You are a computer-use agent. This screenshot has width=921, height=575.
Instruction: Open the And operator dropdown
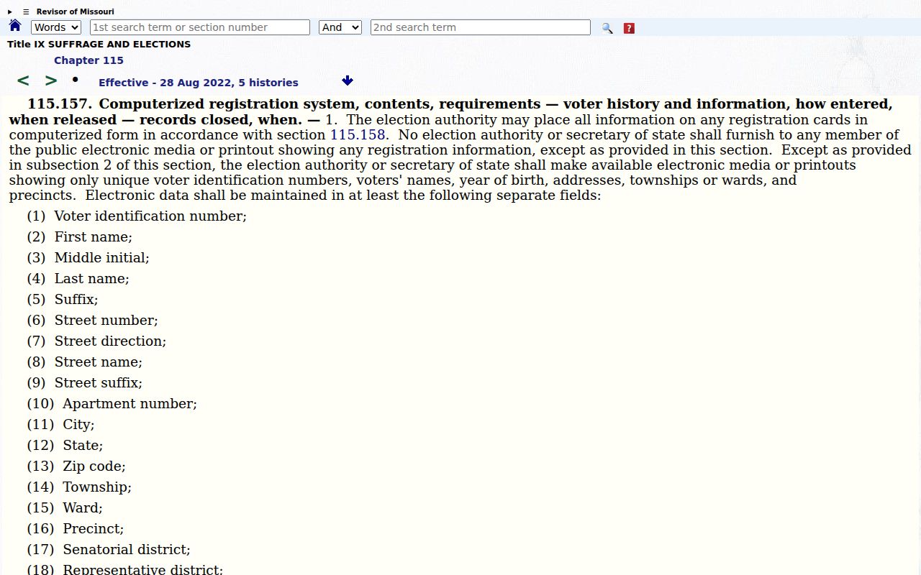coord(340,27)
